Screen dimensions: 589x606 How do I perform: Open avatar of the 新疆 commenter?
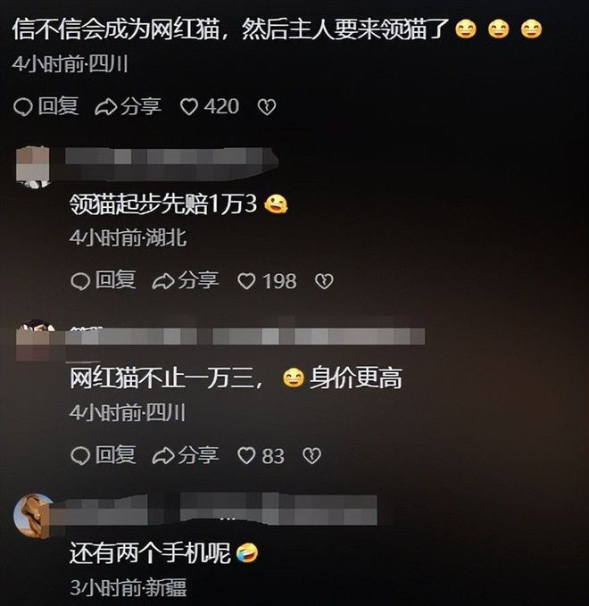pyautogui.click(x=33, y=516)
